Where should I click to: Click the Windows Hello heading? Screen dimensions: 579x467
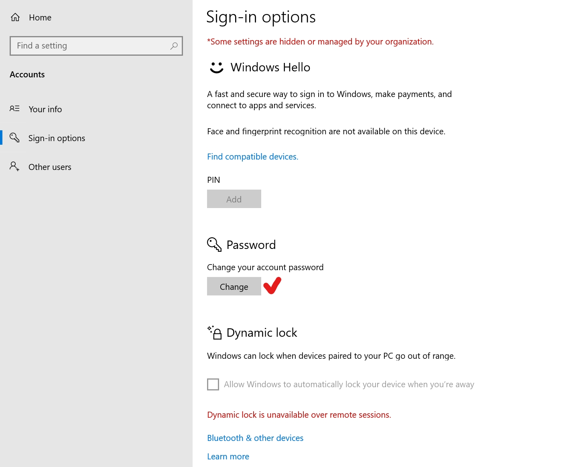point(270,67)
